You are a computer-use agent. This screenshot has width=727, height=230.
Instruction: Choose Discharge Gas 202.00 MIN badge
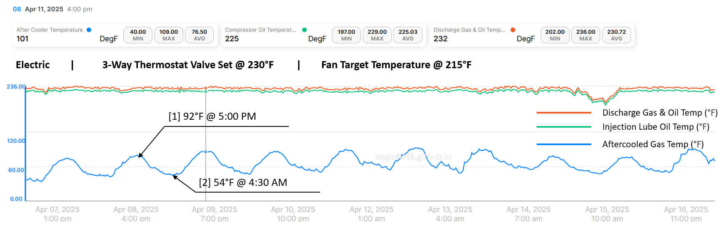point(555,35)
